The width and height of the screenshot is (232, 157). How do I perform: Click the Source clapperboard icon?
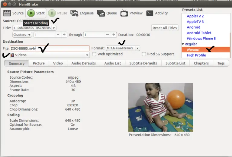7,13
